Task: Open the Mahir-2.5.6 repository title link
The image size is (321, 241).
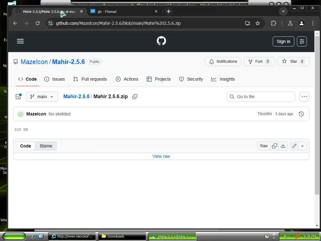Action: (x=68, y=62)
